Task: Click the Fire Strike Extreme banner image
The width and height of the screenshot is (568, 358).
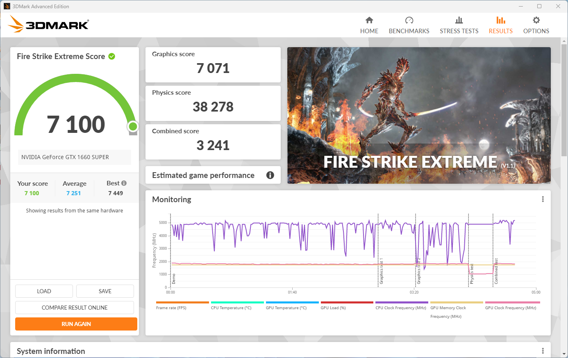Action: click(419, 115)
